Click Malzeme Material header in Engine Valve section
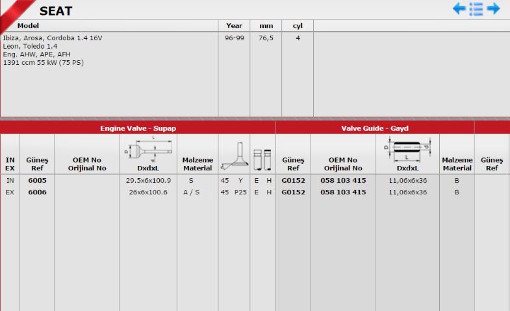The image size is (510, 311). click(x=198, y=164)
